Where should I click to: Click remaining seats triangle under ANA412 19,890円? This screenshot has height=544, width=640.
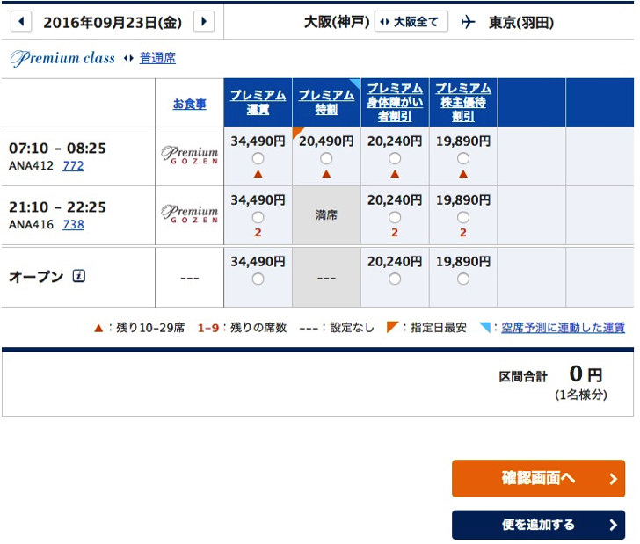[x=463, y=174]
